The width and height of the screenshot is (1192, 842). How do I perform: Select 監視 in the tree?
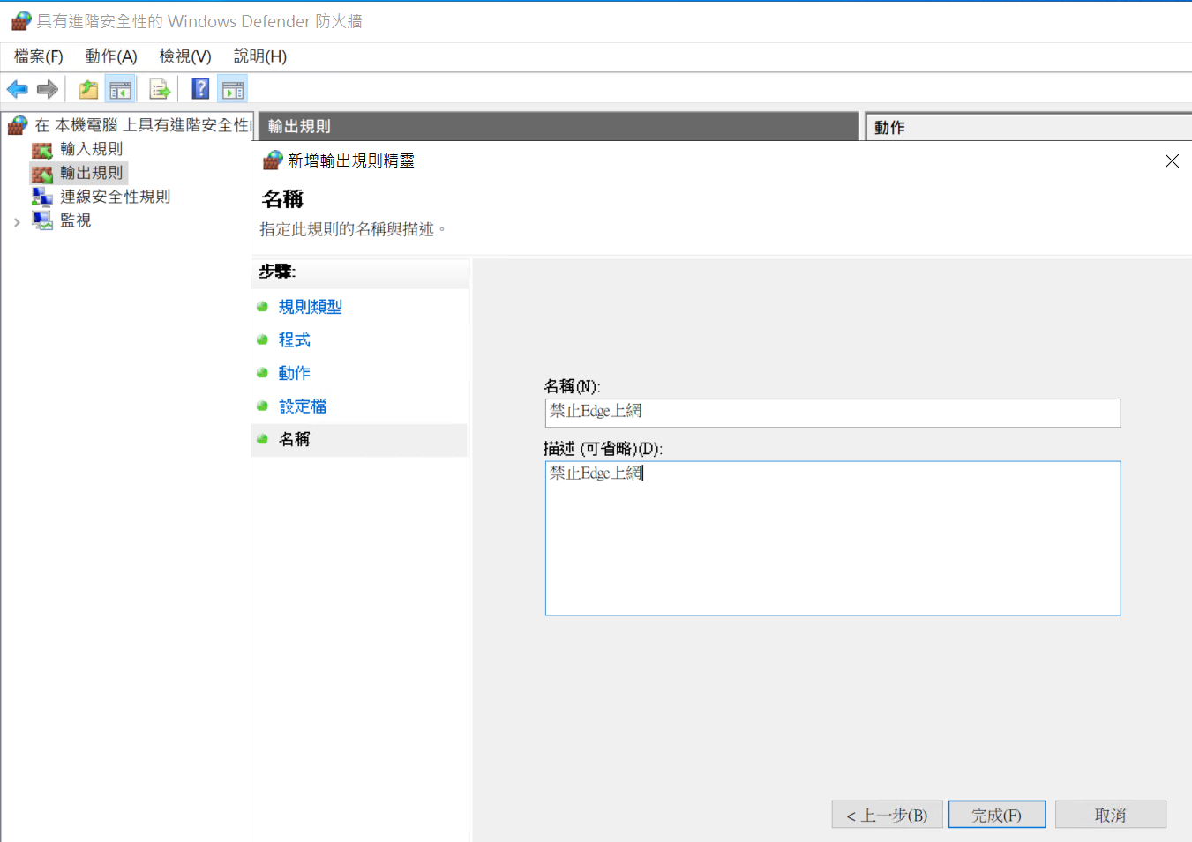click(75, 220)
